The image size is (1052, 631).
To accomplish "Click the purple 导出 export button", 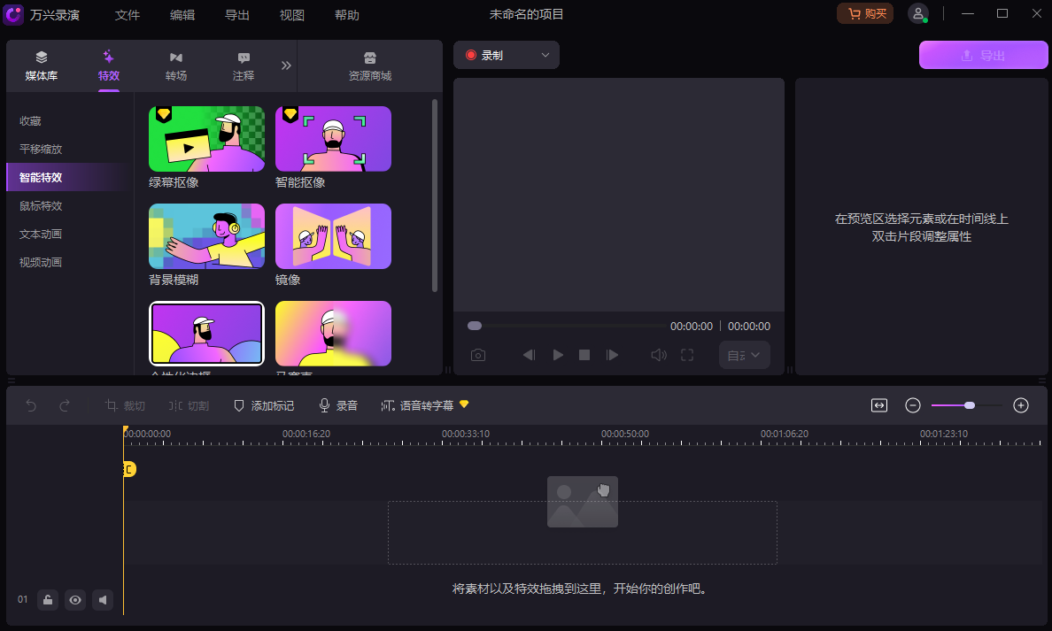I will [x=983, y=54].
